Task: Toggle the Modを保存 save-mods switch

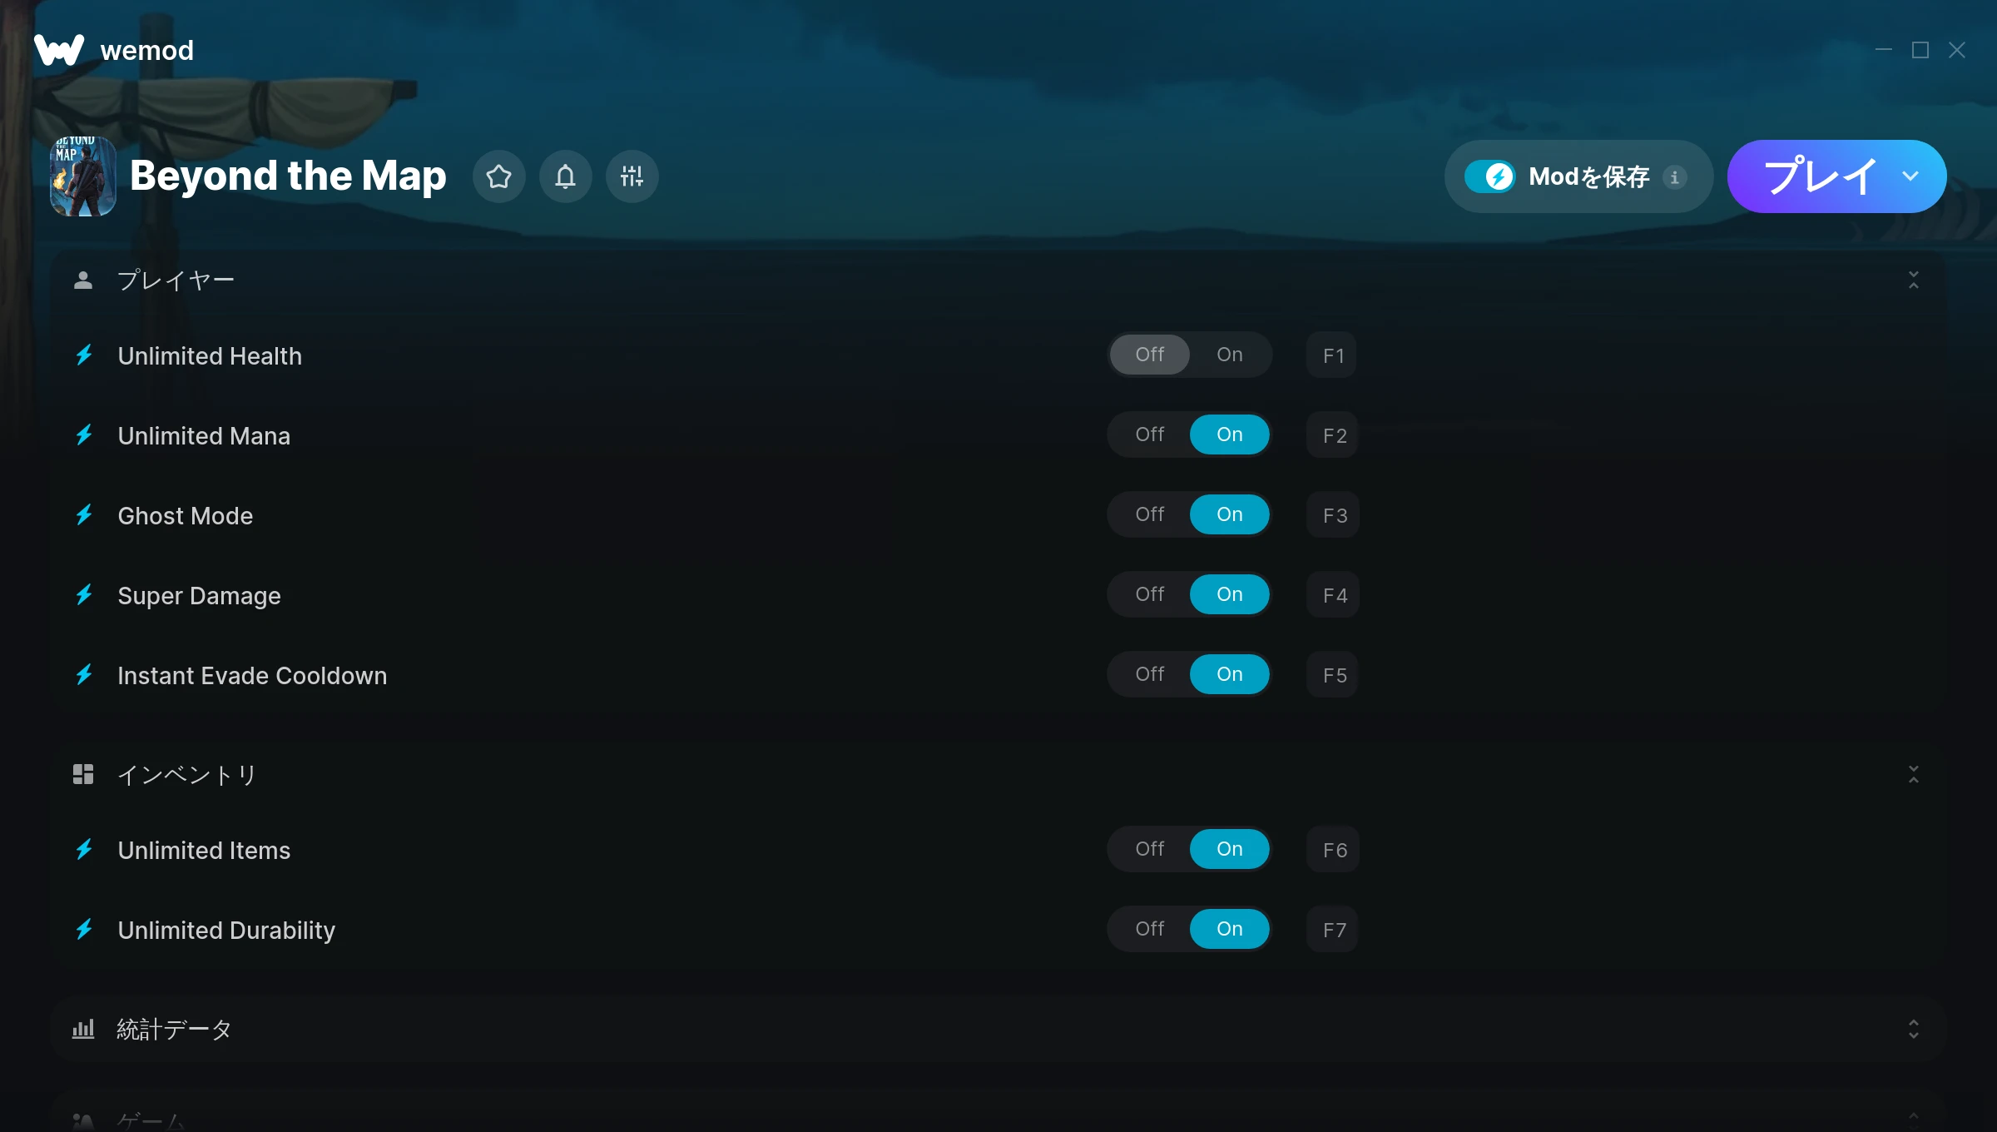Action: pos(1489,176)
